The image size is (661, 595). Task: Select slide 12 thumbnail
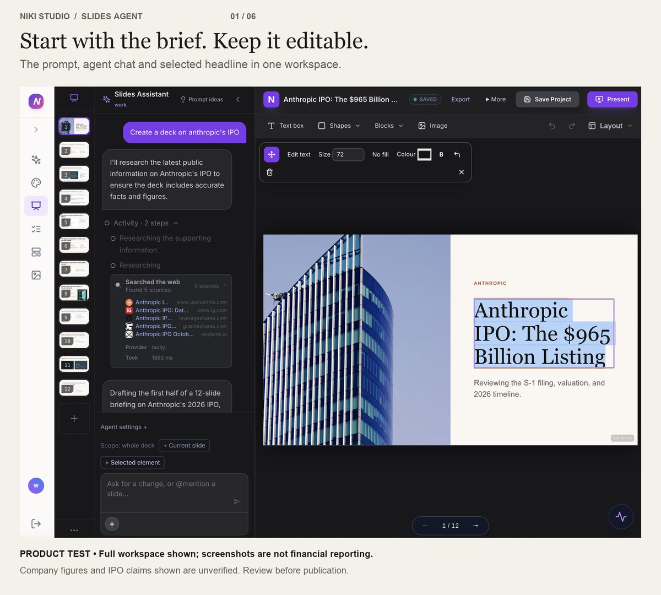click(x=74, y=388)
